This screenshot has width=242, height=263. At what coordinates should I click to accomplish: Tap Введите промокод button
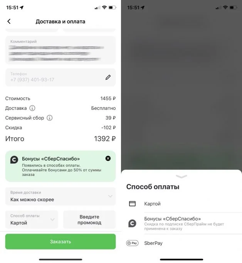point(89,219)
